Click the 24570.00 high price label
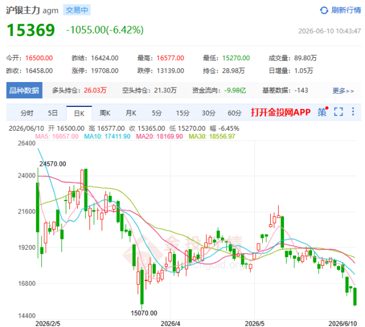Viewport: 365px width, 327px height. coord(52,164)
